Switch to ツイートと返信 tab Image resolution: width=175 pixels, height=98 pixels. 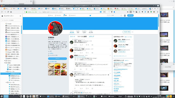tap(82, 36)
